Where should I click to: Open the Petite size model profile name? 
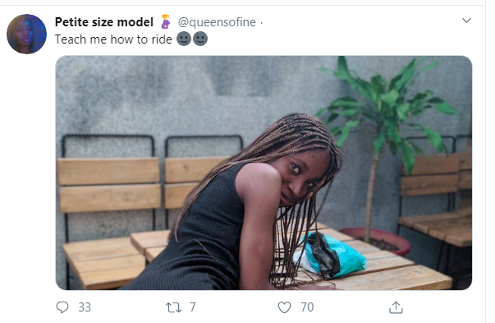pos(104,22)
